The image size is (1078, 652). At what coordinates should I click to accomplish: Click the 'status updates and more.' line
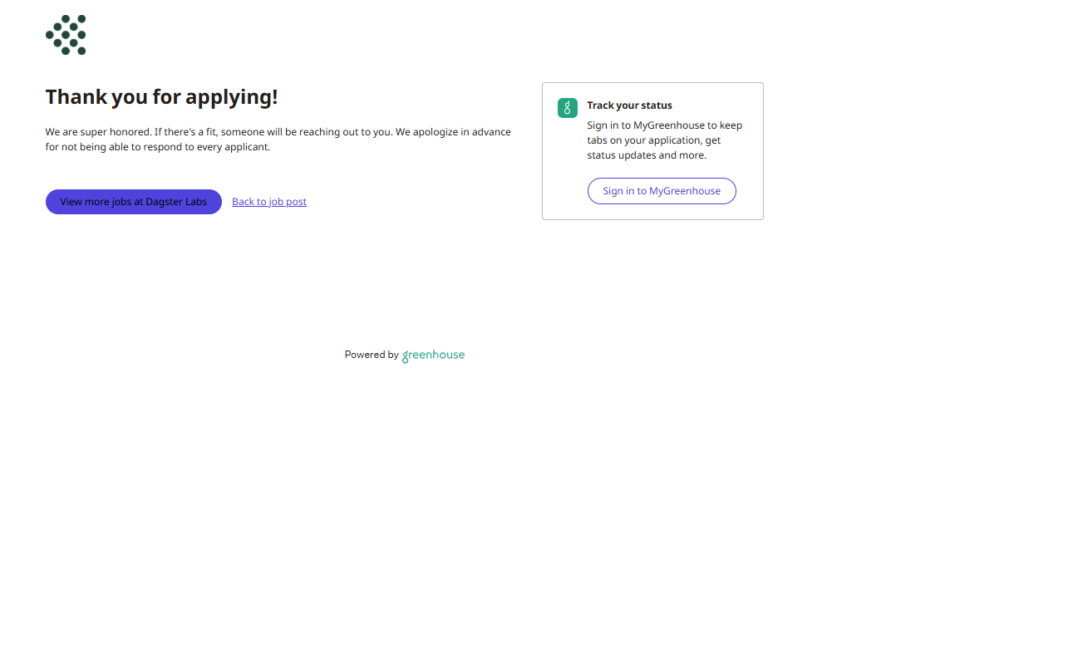[x=646, y=155]
